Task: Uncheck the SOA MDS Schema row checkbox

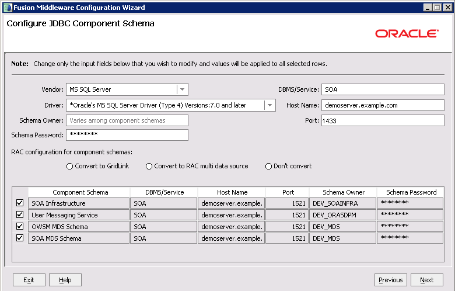Action: 20,238
